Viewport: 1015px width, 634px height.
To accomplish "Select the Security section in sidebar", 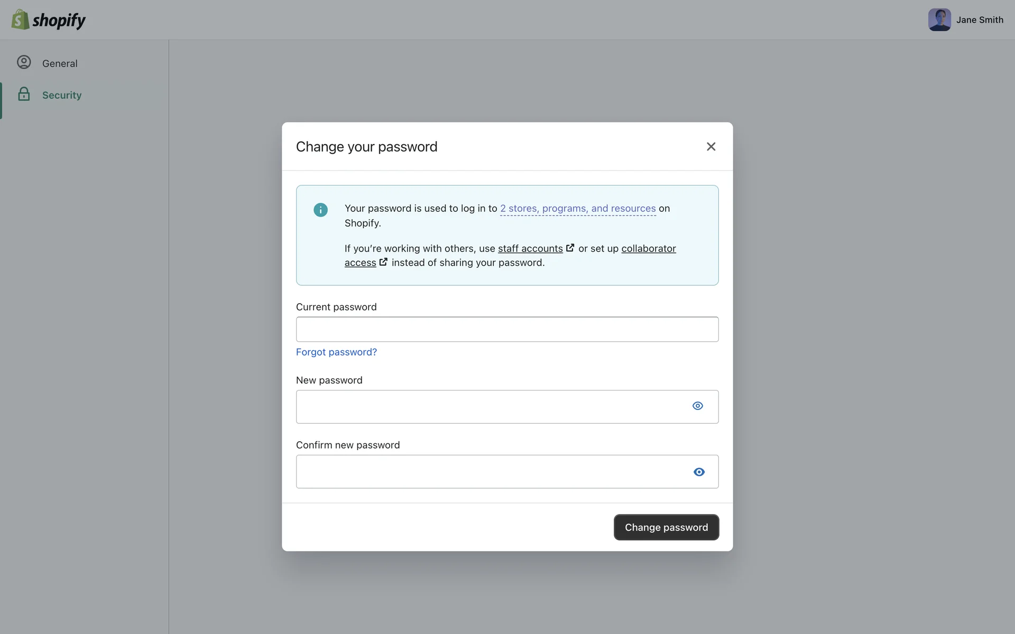I will click(62, 95).
